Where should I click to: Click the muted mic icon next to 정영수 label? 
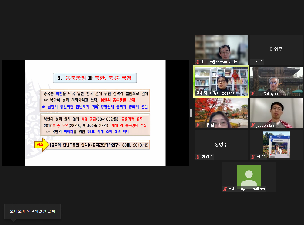coord(197,157)
